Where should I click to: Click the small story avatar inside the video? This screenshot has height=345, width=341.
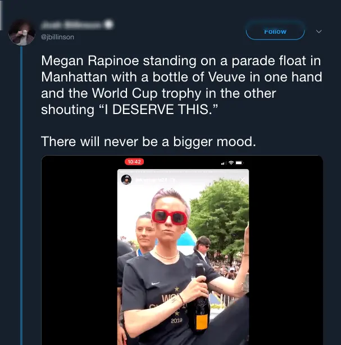(126, 179)
